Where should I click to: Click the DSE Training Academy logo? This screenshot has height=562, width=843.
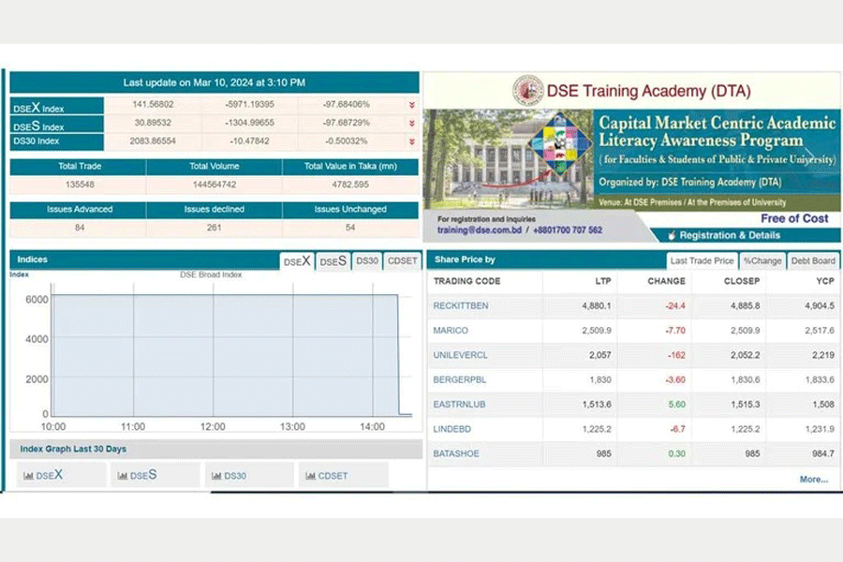point(528,91)
